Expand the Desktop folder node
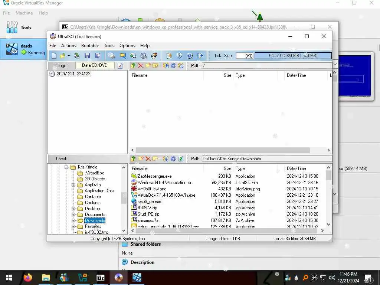The image size is (380, 285). pyautogui.click(x=73, y=209)
